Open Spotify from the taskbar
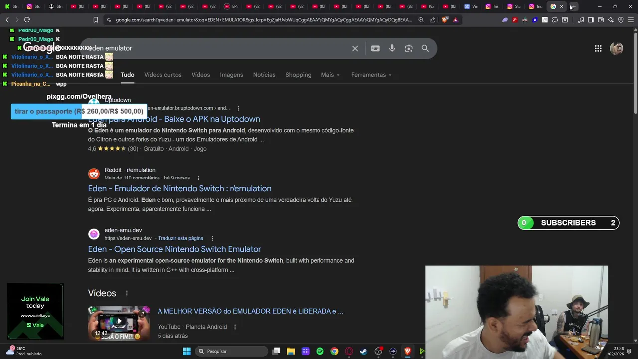Viewport: 638px width, 359px height. coord(320,351)
